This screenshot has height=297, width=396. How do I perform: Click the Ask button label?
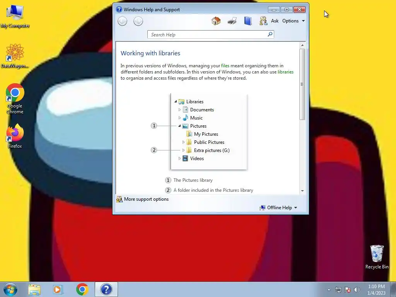[275, 21]
